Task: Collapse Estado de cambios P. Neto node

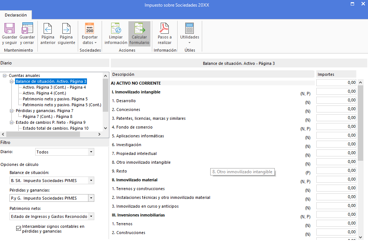Action: [x=11, y=122]
